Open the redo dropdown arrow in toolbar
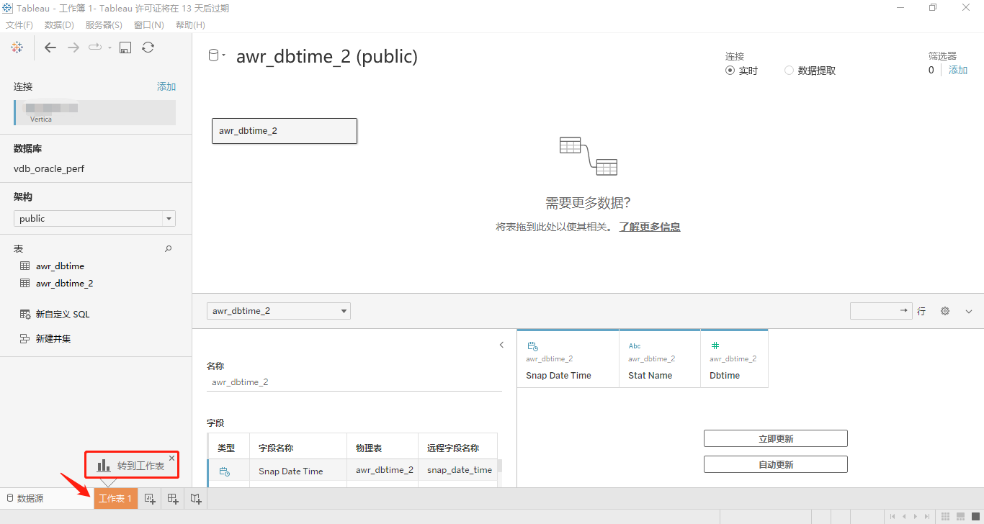Image resolution: width=984 pixels, height=524 pixels. coord(109,48)
